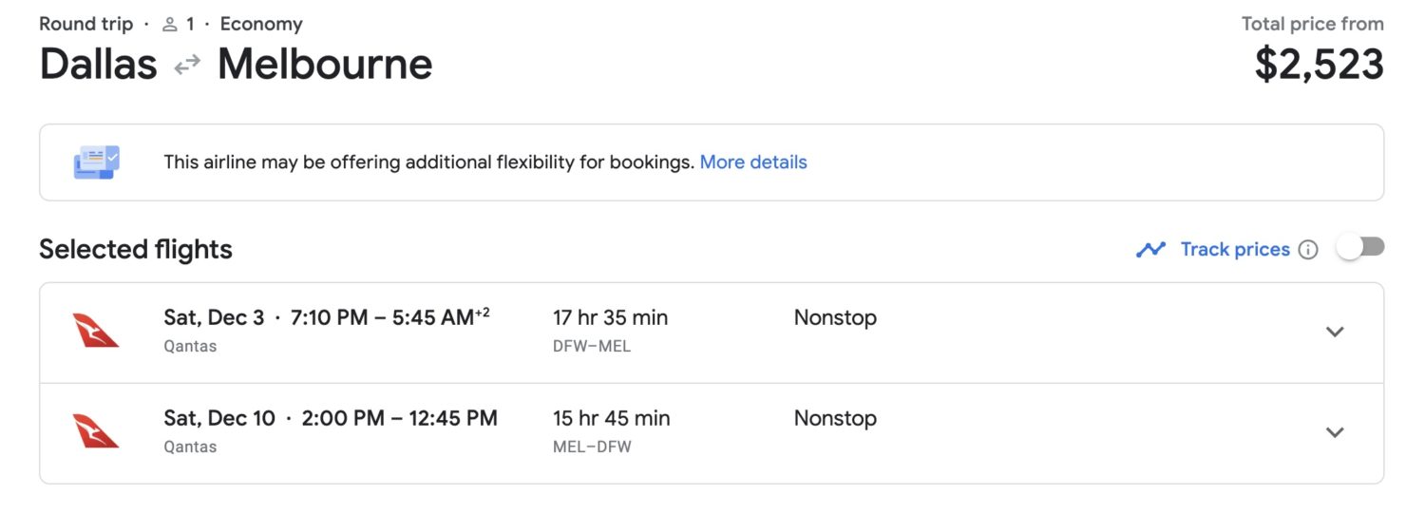Click the Economy class label

(x=261, y=25)
